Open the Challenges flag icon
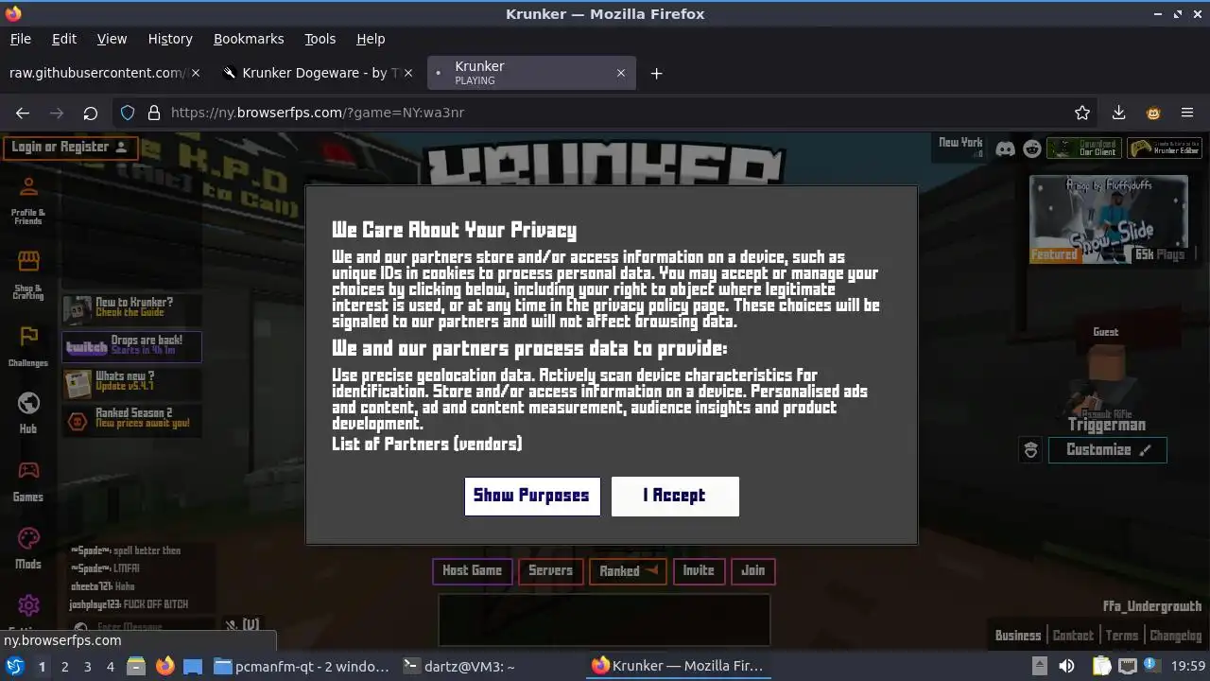1210x681 pixels. point(28,346)
